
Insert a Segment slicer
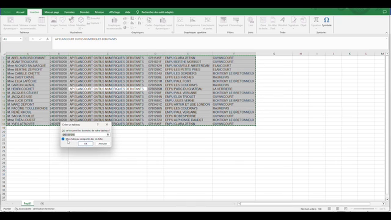tap(223, 21)
